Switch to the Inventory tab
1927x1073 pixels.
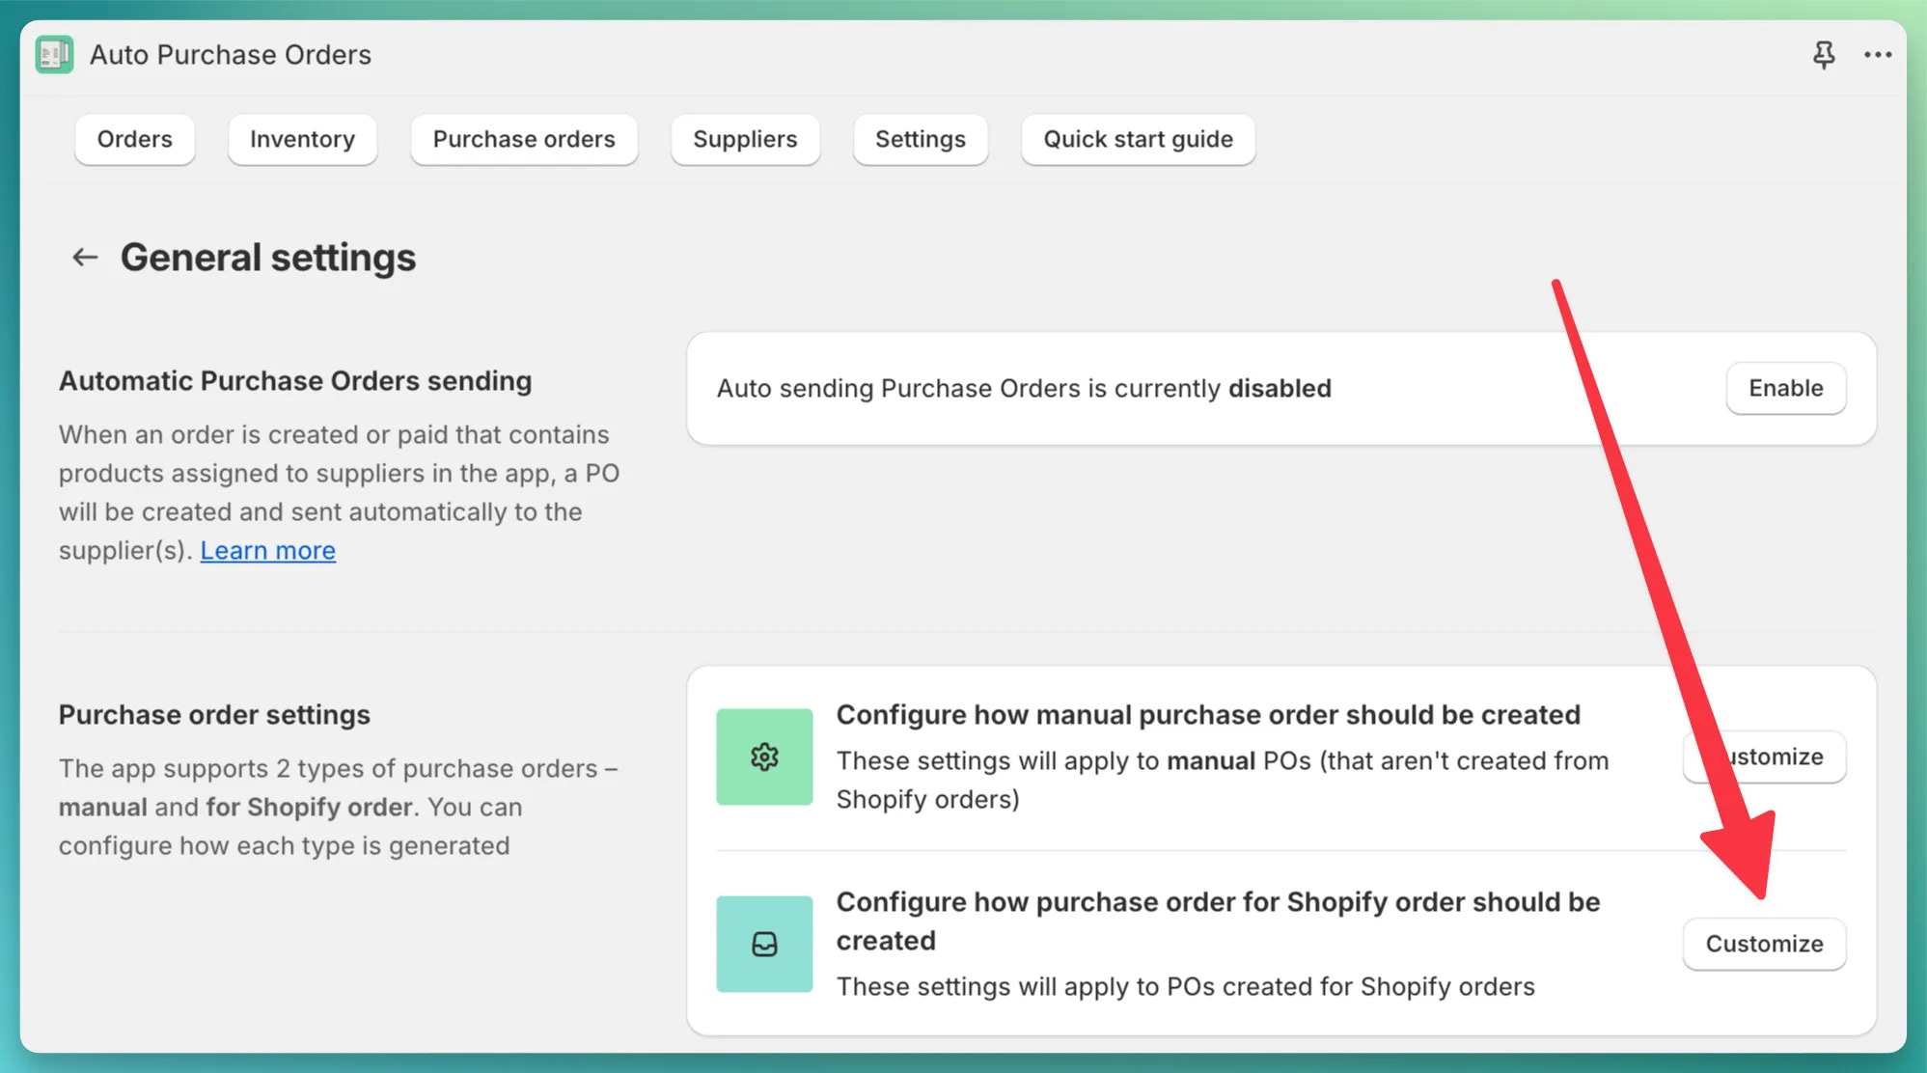coord(302,139)
